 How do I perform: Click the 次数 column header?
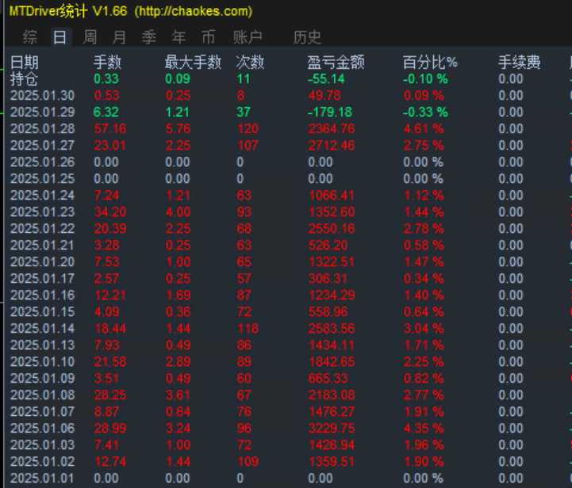250,63
